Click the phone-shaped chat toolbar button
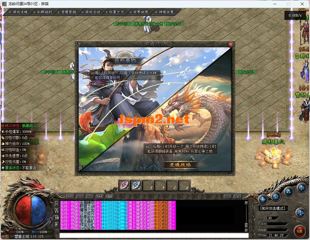 90,196
